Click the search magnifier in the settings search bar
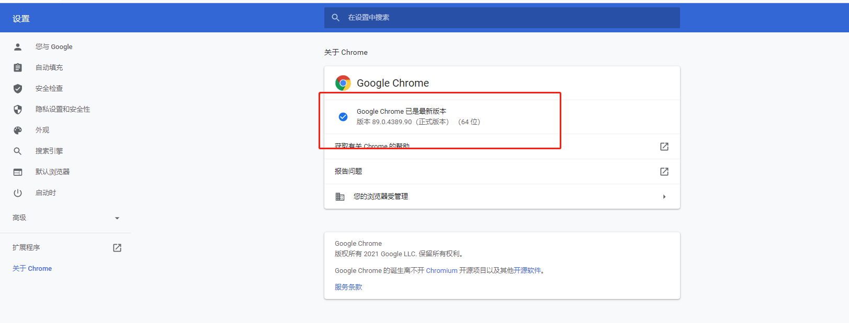Image resolution: width=849 pixels, height=323 pixels. click(336, 18)
